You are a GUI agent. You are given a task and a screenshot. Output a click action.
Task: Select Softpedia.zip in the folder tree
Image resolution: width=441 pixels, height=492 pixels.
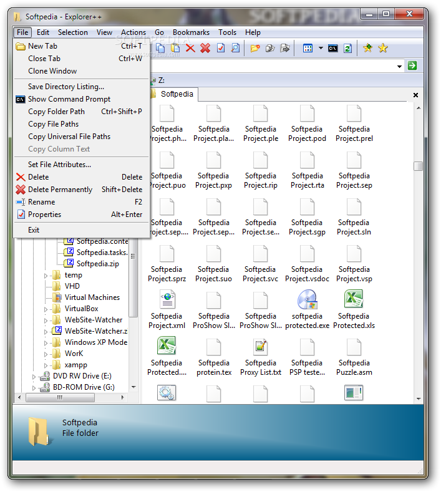[97, 264]
